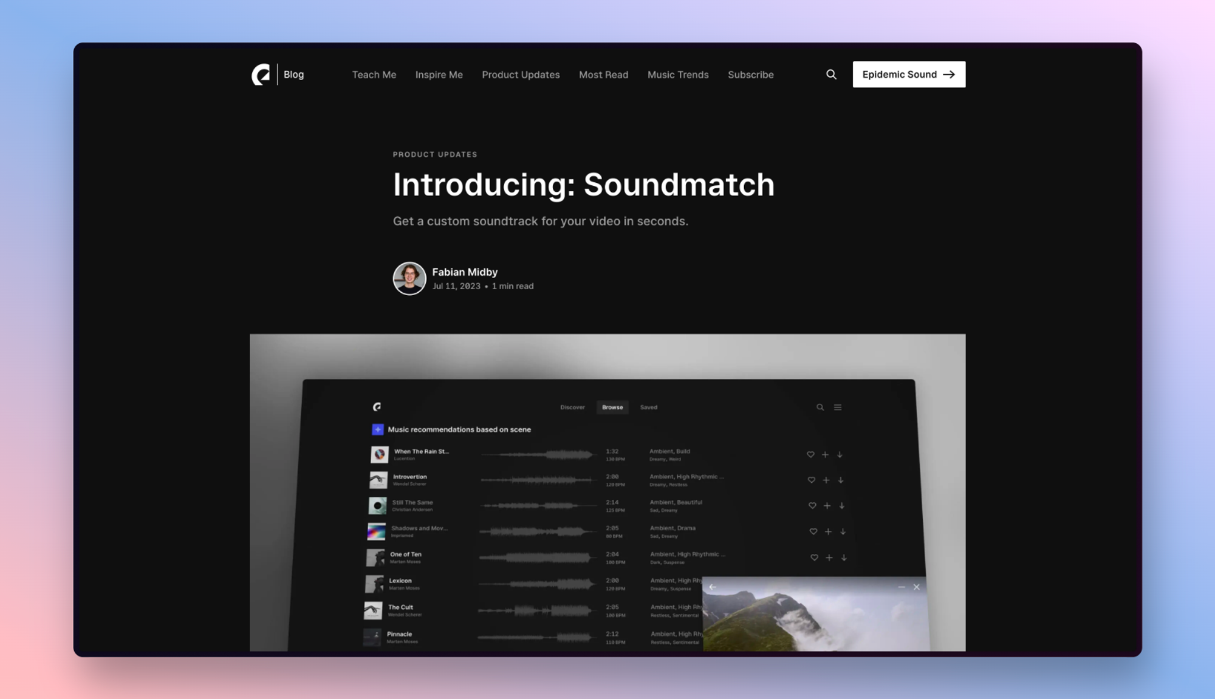Download the Shadows and Mov... track
The image size is (1215, 699).
[843, 531]
